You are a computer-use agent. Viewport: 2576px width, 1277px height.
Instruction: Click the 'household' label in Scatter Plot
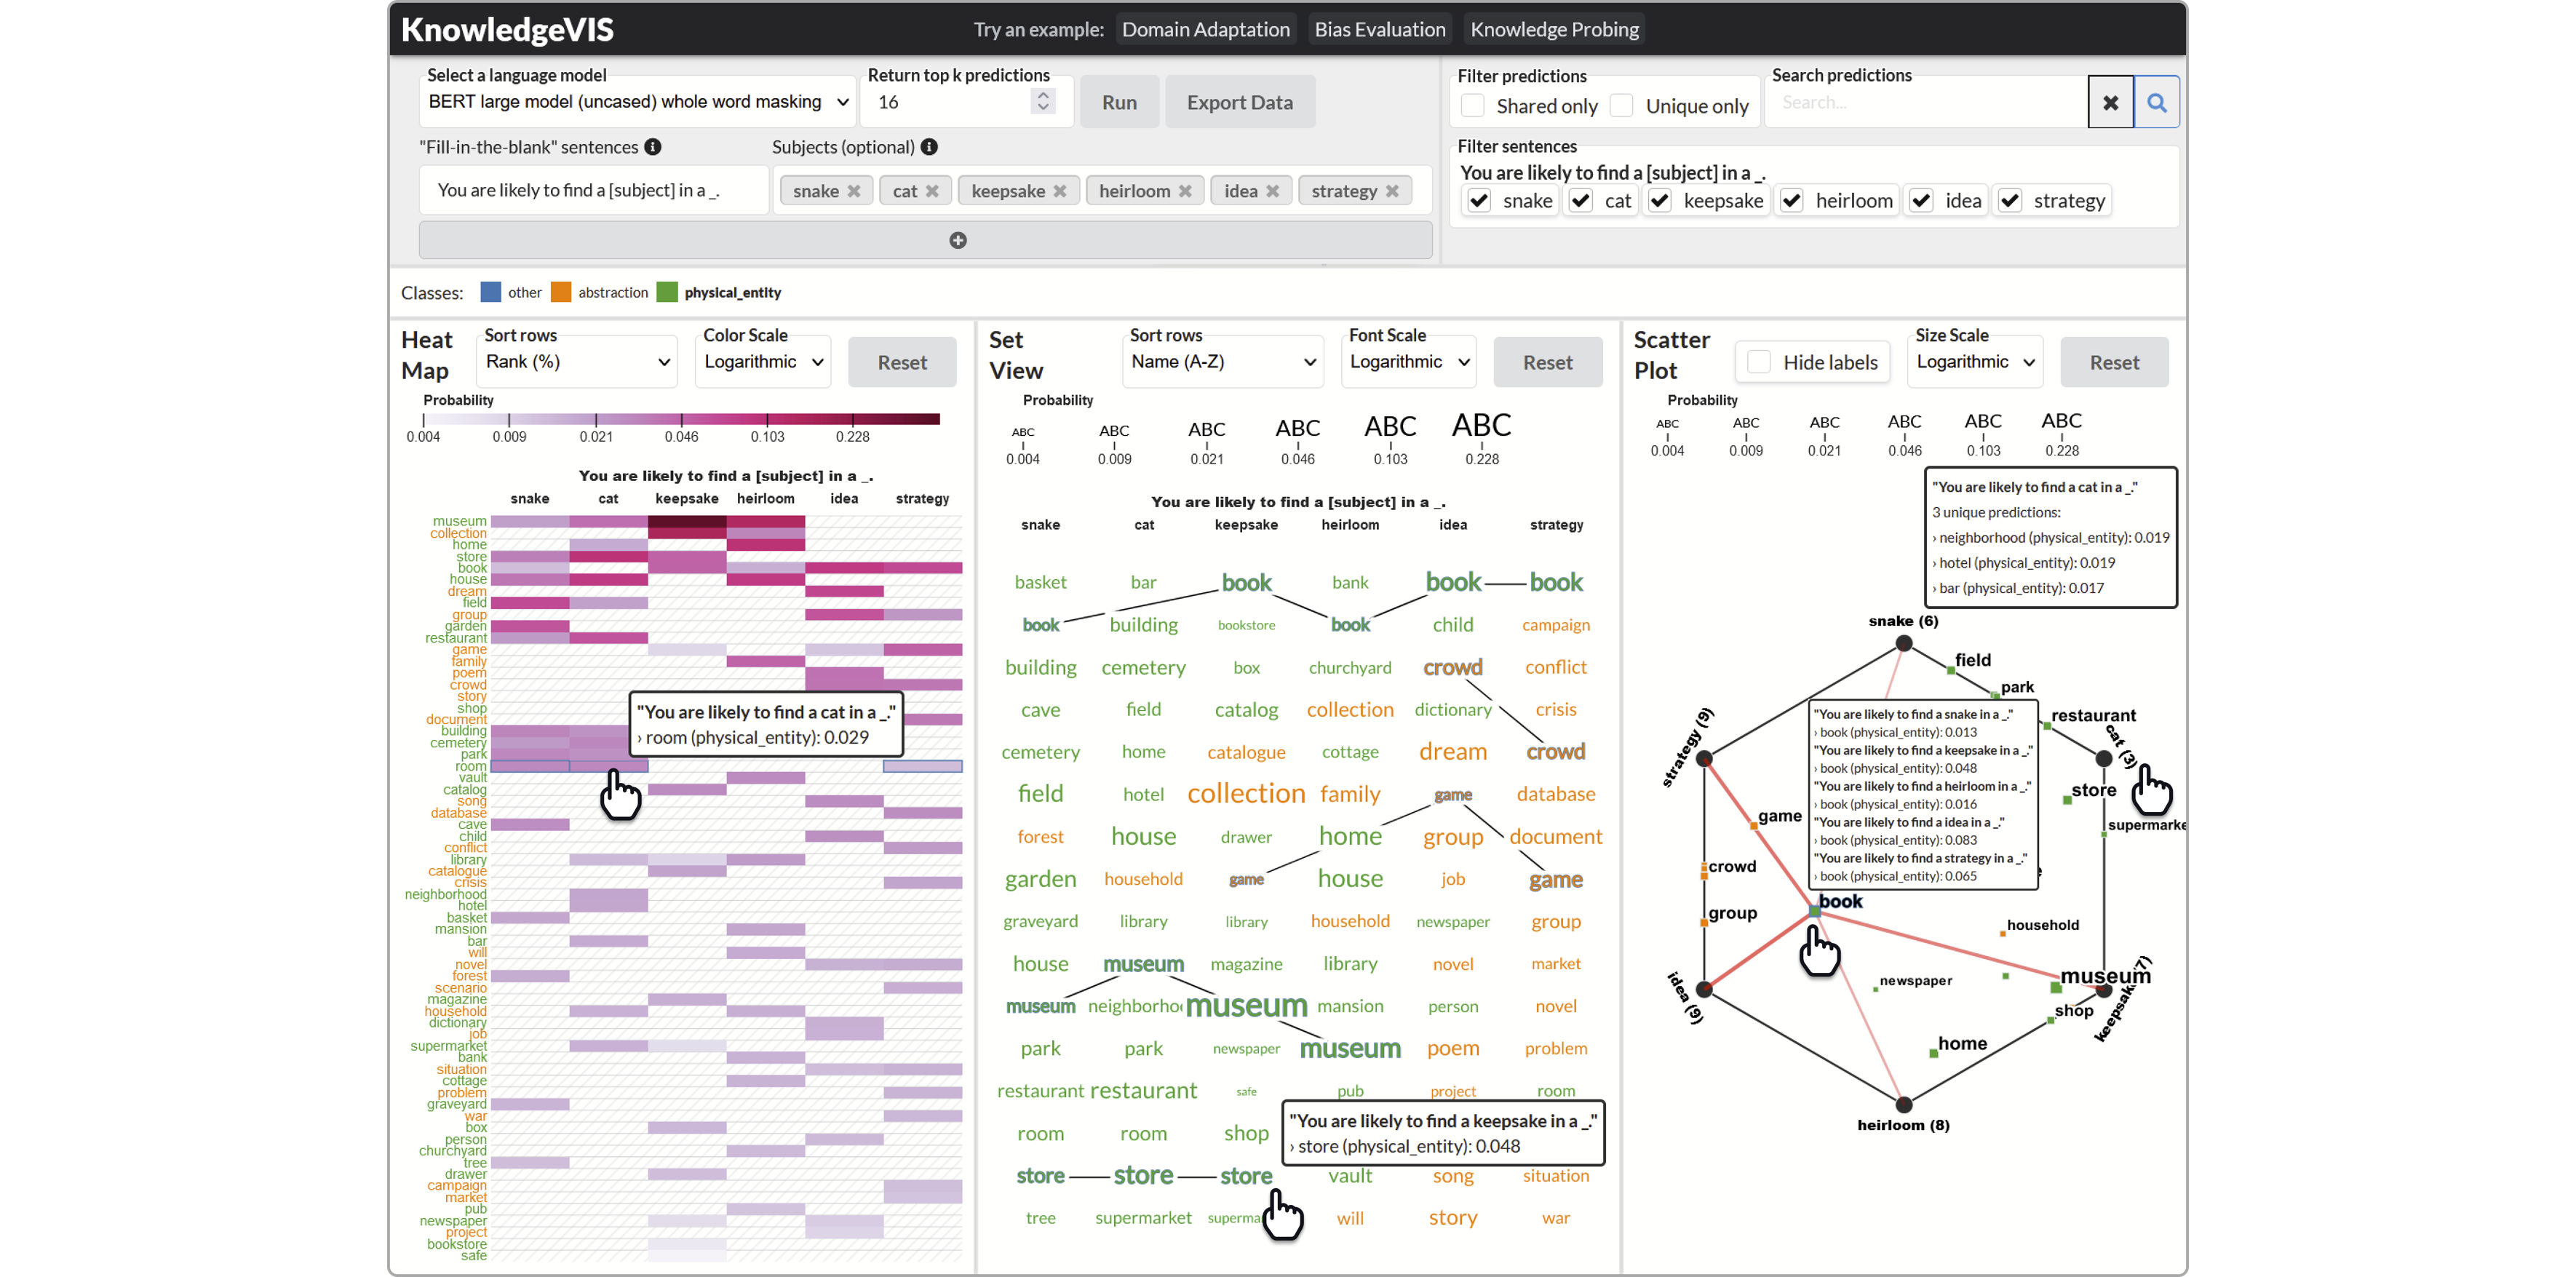point(2042,925)
